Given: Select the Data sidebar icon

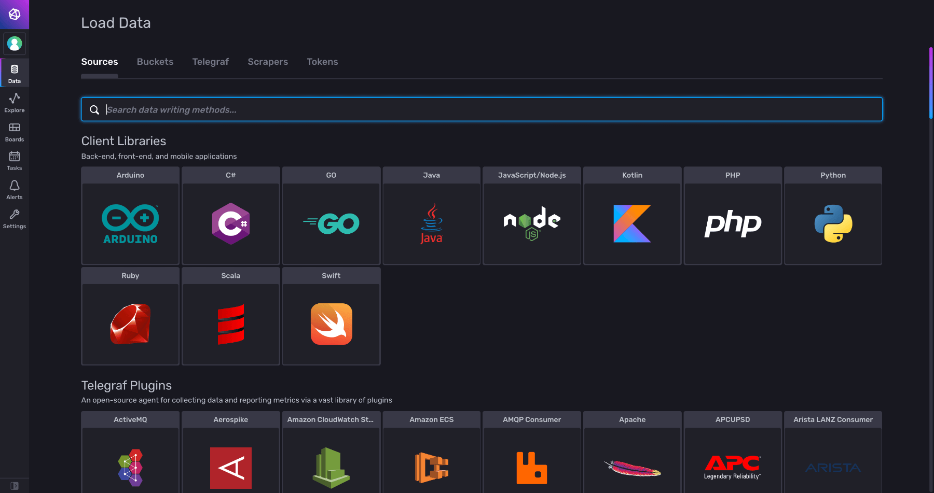Looking at the screenshot, I should 14,73.
